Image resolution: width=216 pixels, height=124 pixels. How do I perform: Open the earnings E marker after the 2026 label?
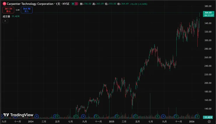pos(197,116)
